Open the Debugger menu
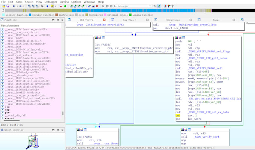 tap(51, 2)
